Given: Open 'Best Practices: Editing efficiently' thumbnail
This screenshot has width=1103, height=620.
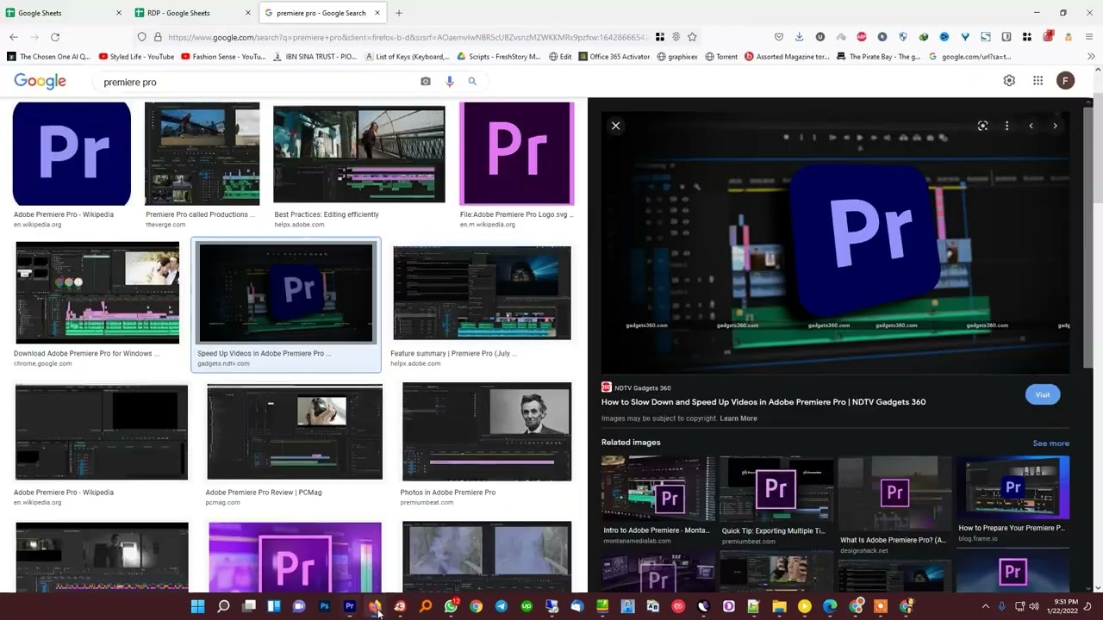Looking at the screenshot, I should [x=359, y=154].
